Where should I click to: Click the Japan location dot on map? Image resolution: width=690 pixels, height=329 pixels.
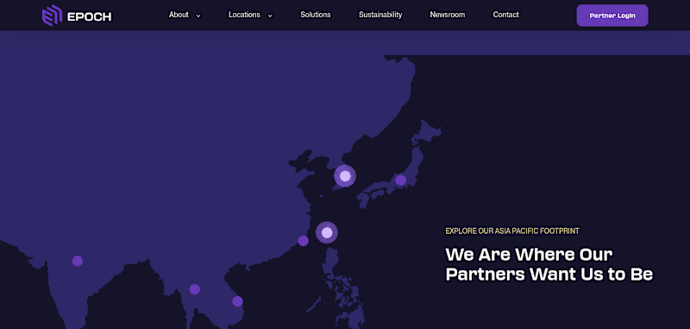pyautogui.click(x=400, y=180)
